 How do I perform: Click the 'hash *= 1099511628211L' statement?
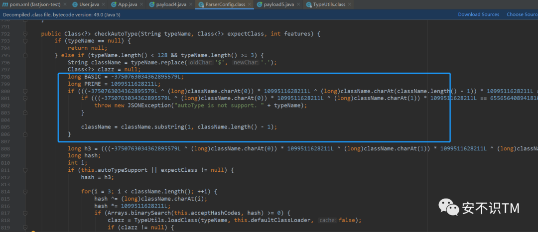pos(133,206)
